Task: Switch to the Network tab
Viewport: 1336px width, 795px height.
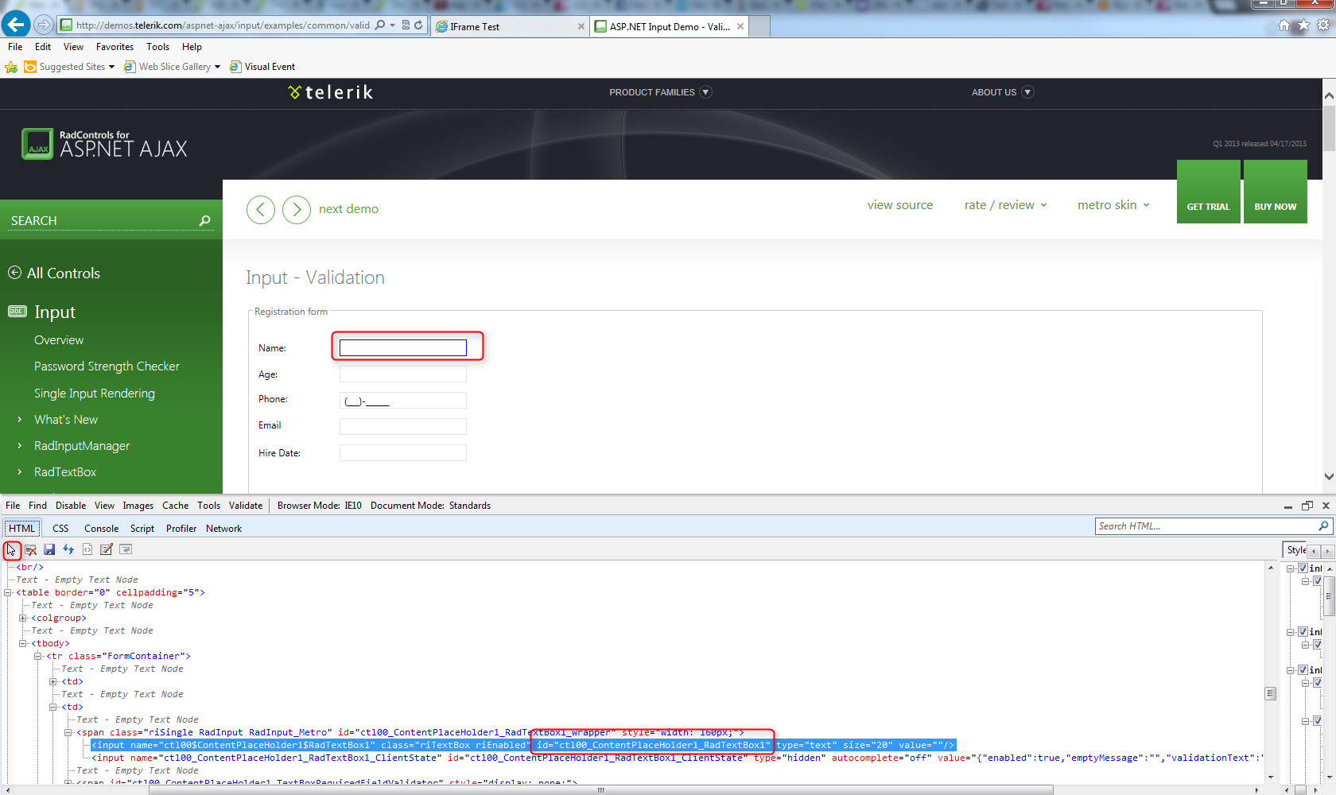Action: [224, 529]
